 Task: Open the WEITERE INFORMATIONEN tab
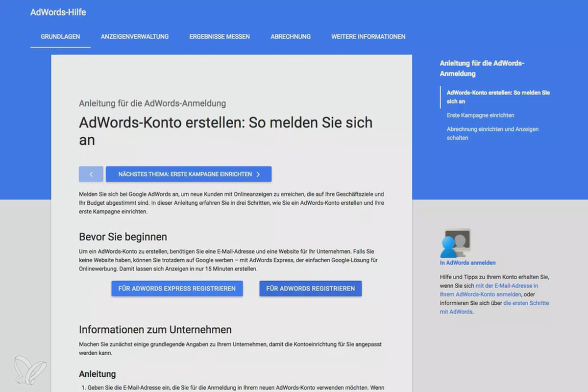[368, 37]
